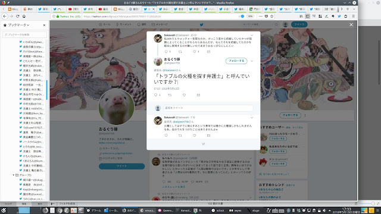This screenshot has width=381, height=214.
Task: Open chevron menu beside overlay フォローする
Action: tap(252, 61)
